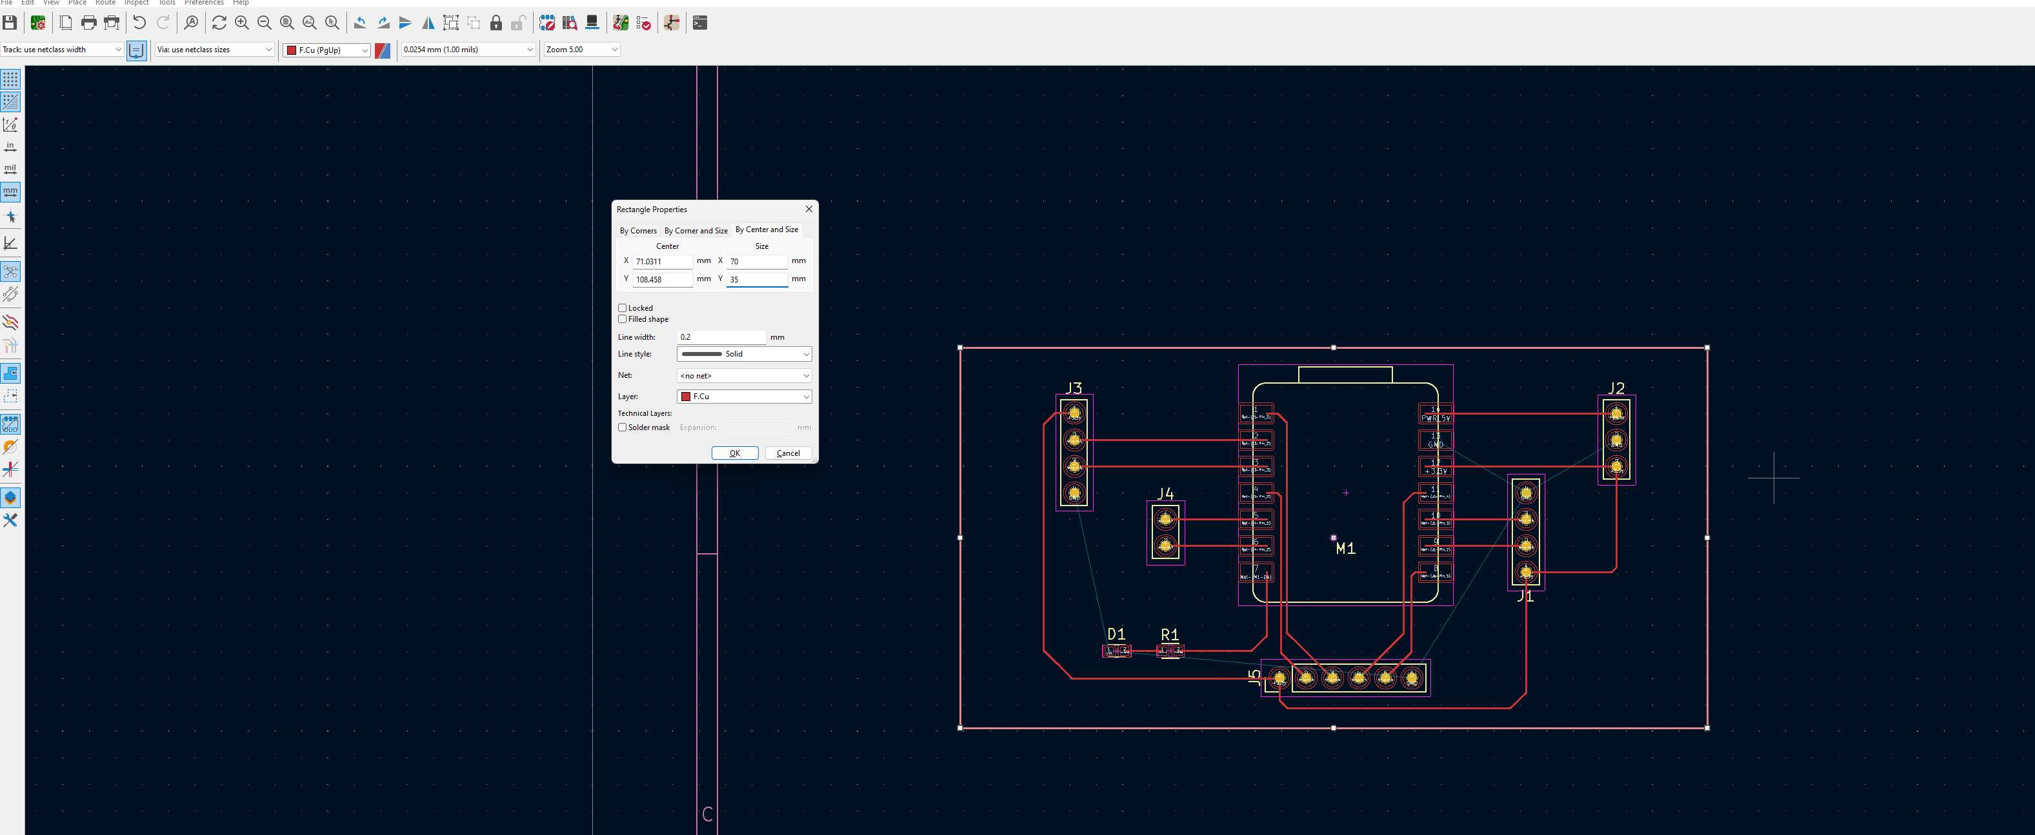
Task: Flip board view with the mirror icon
Action: [x=429, y=23]
